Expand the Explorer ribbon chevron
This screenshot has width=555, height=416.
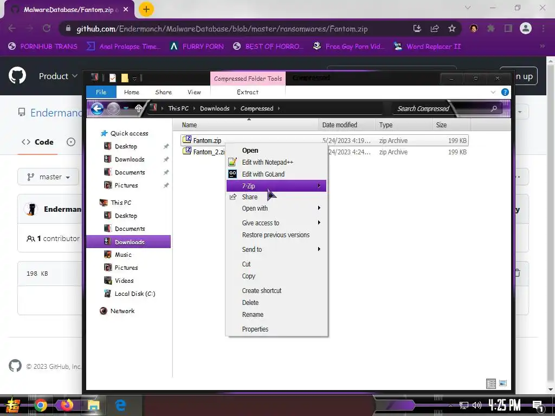493,92
